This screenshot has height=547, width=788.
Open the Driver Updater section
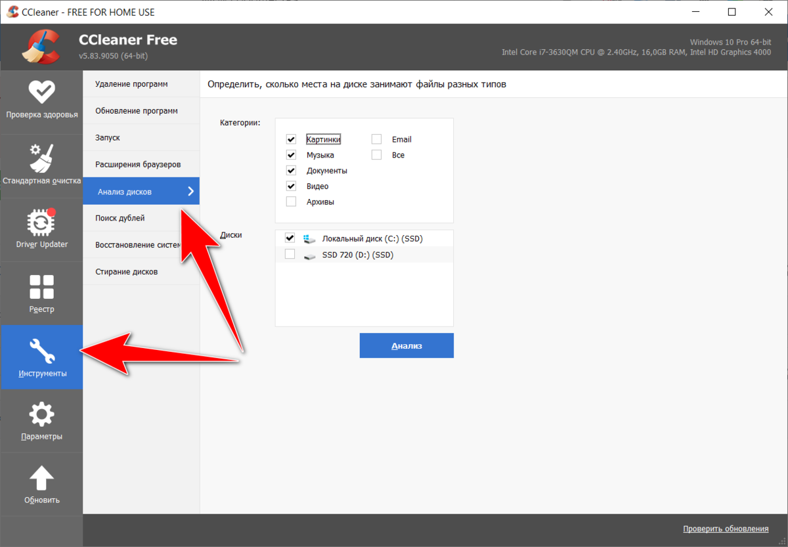(41, 230)
